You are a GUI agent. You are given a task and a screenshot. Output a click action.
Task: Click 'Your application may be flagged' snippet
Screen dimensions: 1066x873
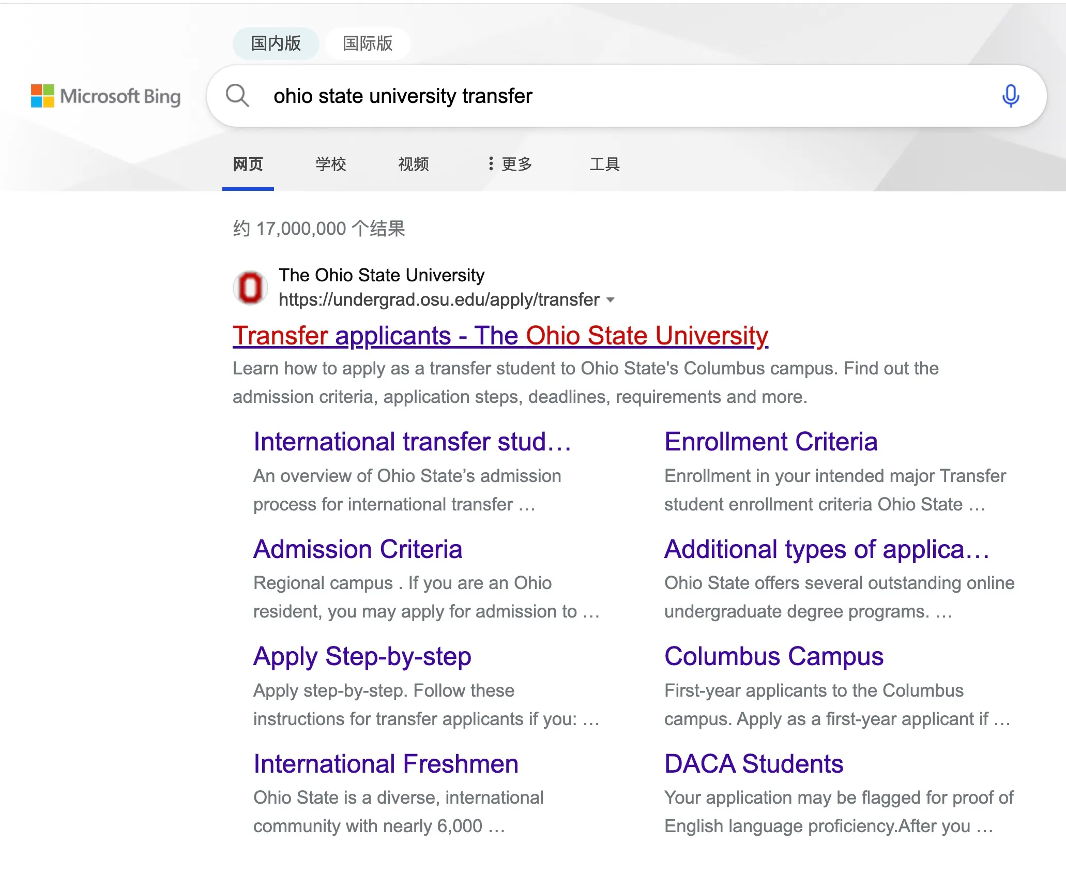[x=839, y=811]
